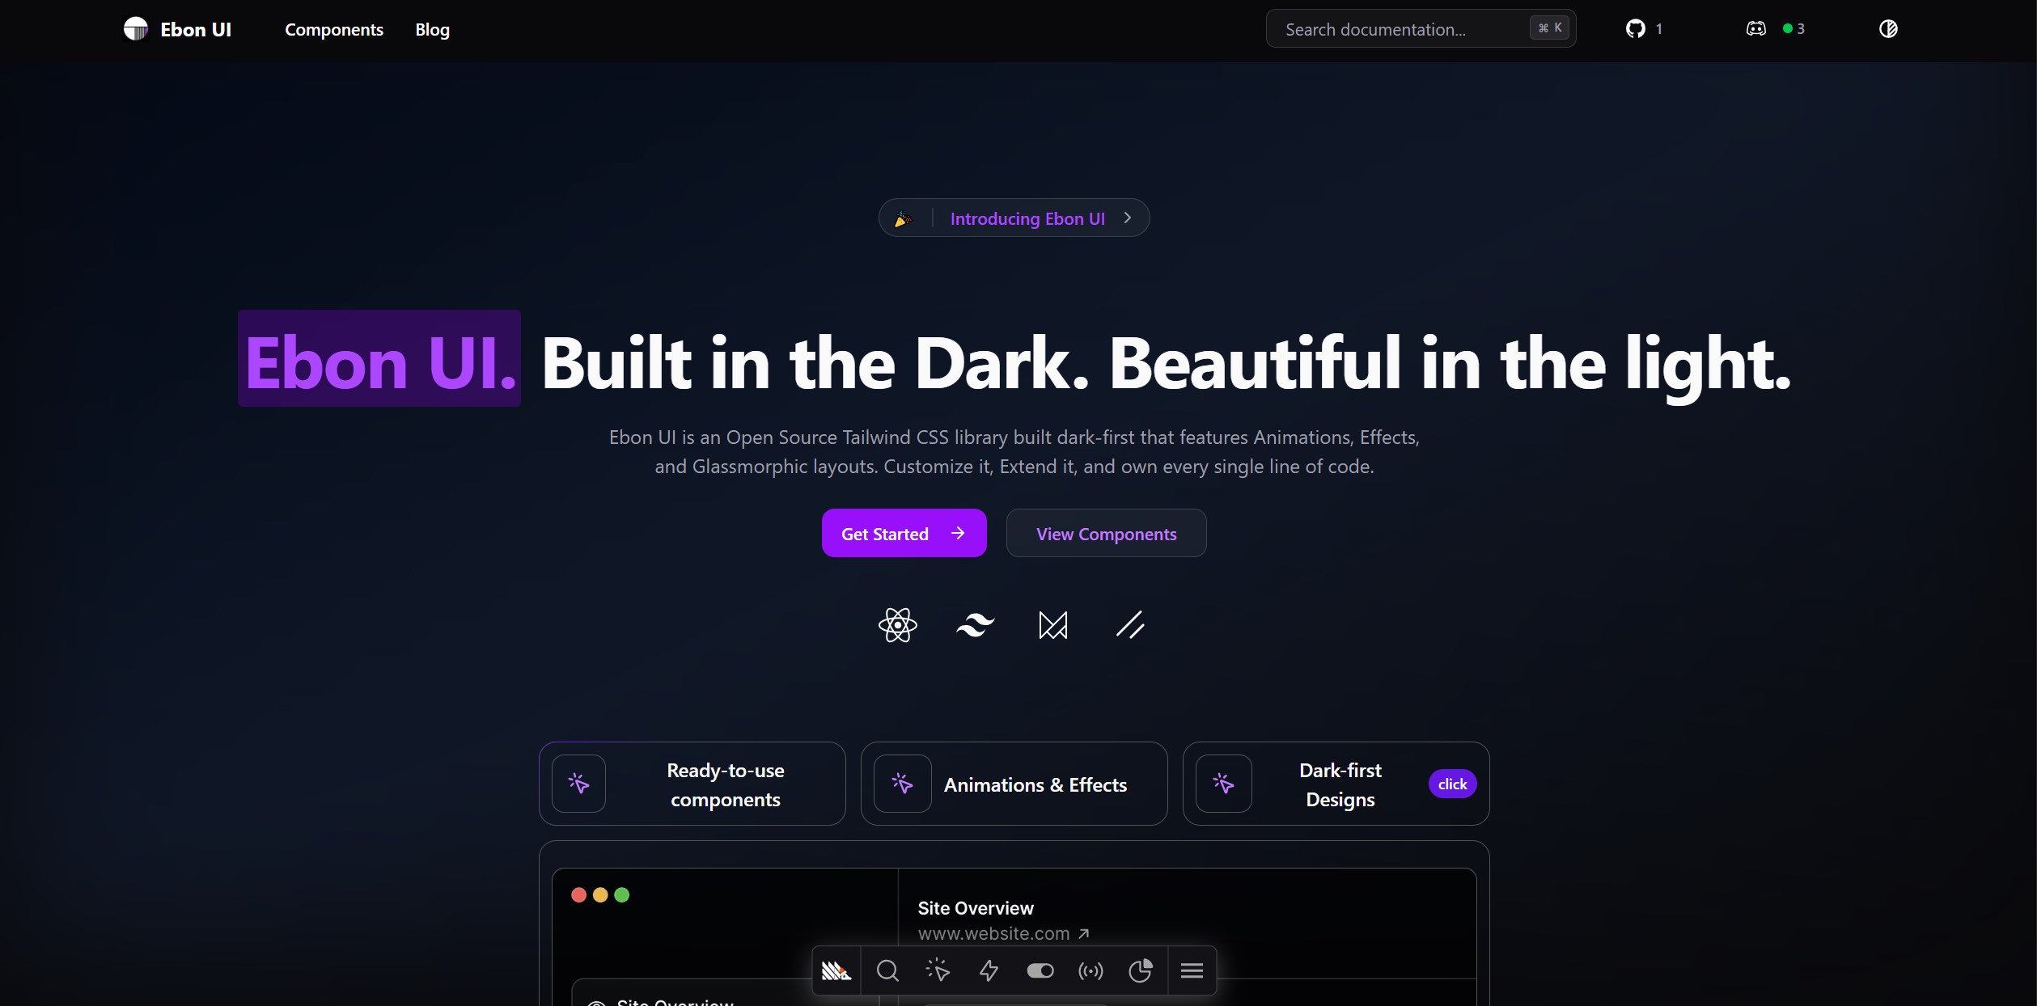The height and width of the screenshot is (1006, 2037).
Task: Click the broadcast signal icon in the demo toolbar
Action: [1090, 971]
